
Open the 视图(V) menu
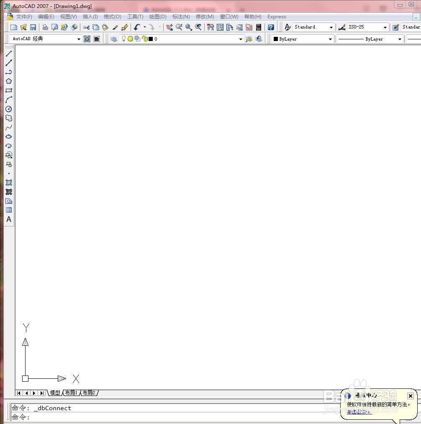tap(68, 16)
